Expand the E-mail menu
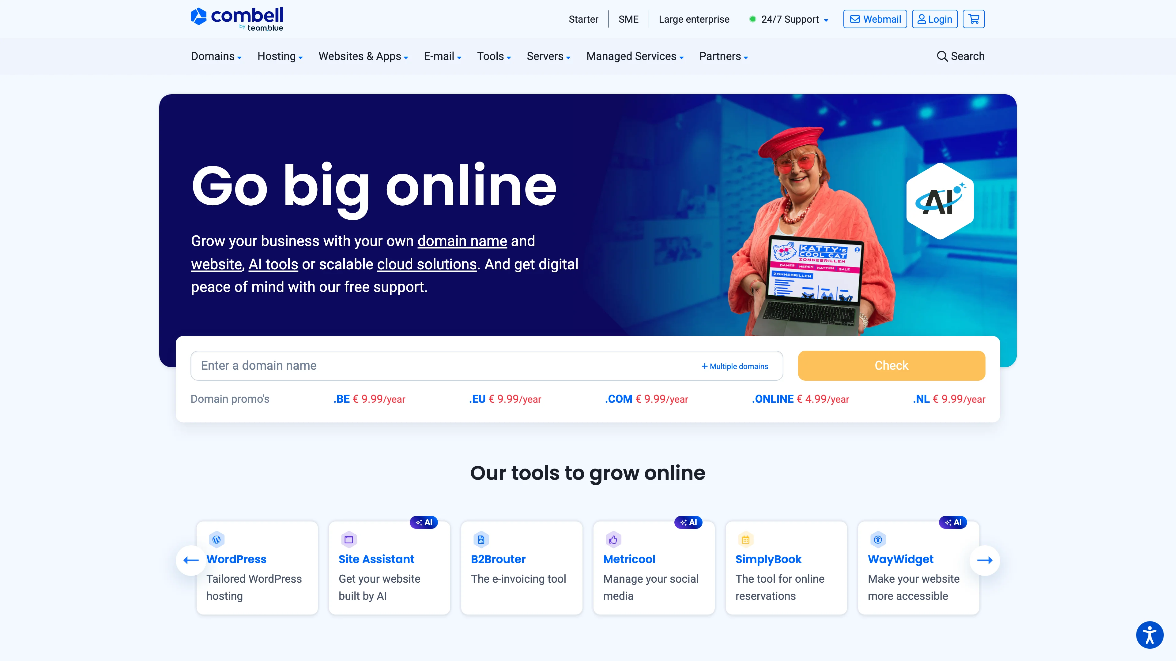 pos(442,56)
